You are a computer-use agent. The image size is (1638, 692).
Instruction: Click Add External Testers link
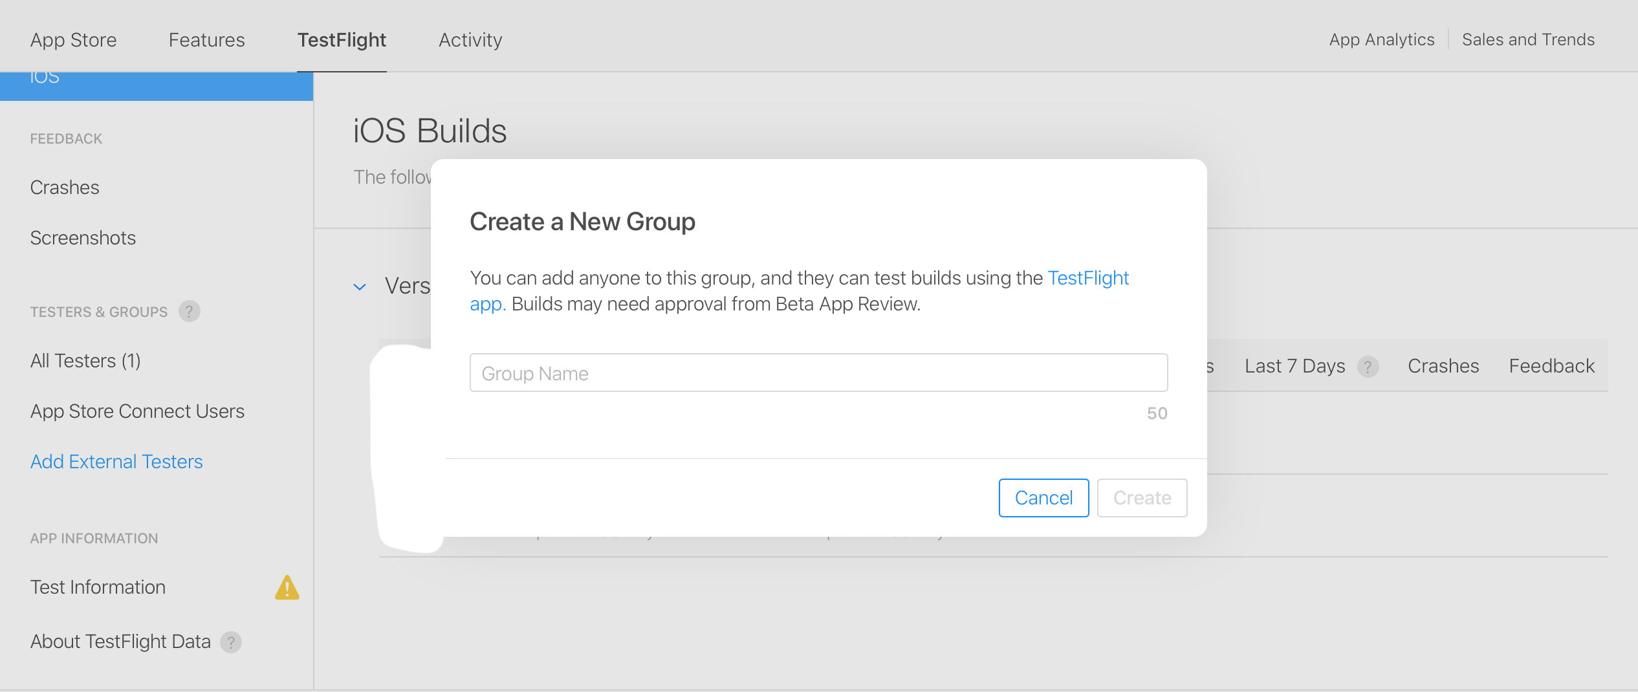click(116, 462)
